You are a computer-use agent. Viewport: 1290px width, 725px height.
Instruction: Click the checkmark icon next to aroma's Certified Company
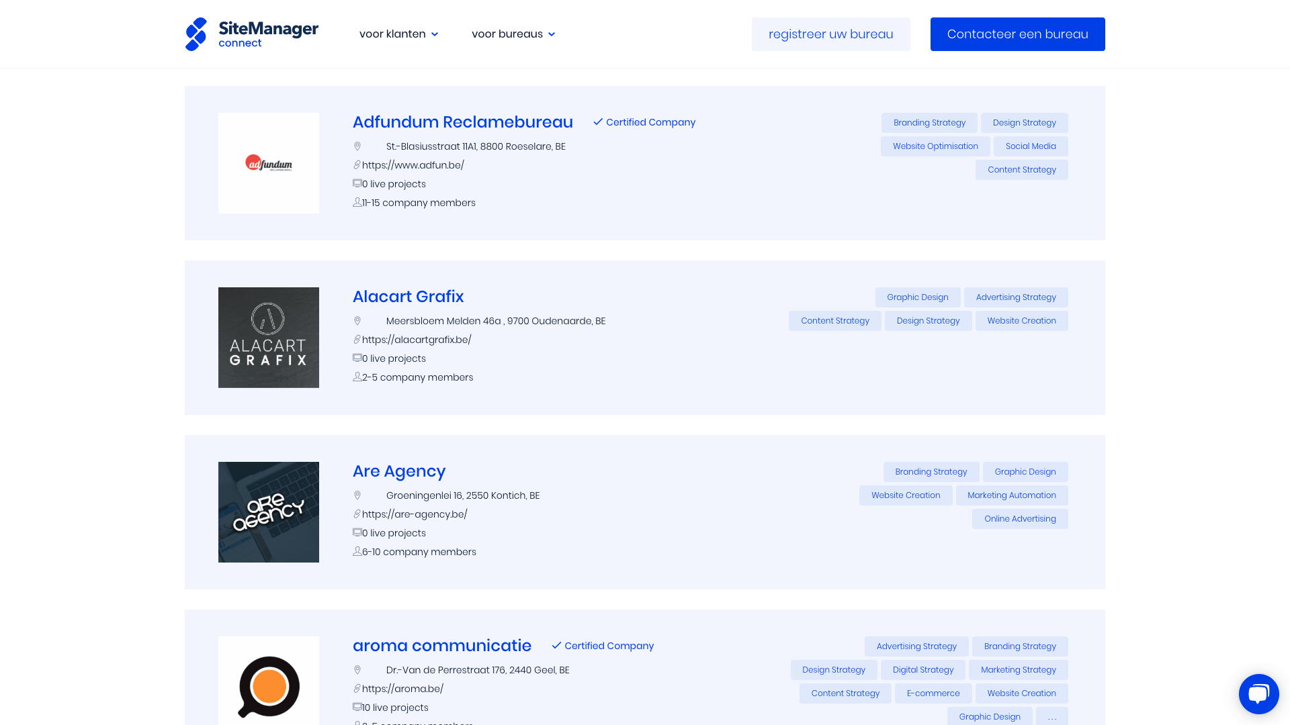556,646
